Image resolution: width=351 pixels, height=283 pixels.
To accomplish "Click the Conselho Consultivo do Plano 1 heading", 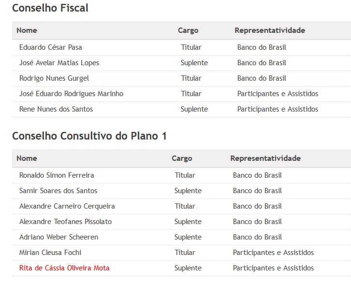I will [89, 136].
